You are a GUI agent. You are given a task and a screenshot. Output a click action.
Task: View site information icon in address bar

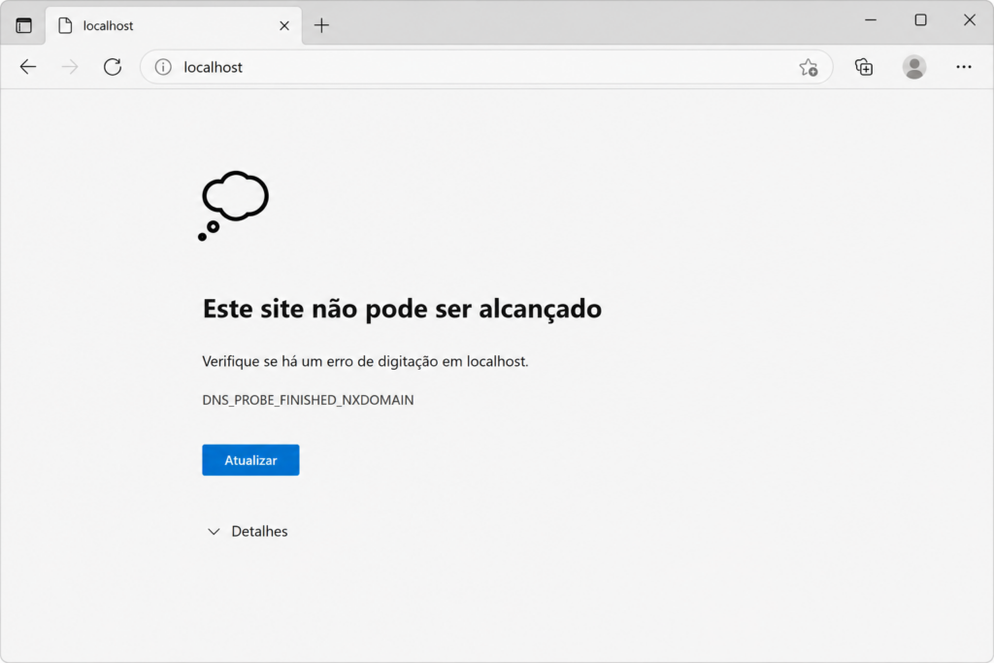(163, 67)
